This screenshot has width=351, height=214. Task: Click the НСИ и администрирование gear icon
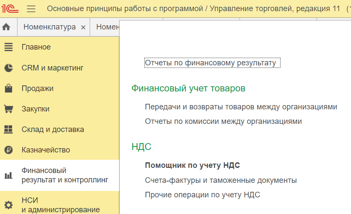tap(9, 205)
